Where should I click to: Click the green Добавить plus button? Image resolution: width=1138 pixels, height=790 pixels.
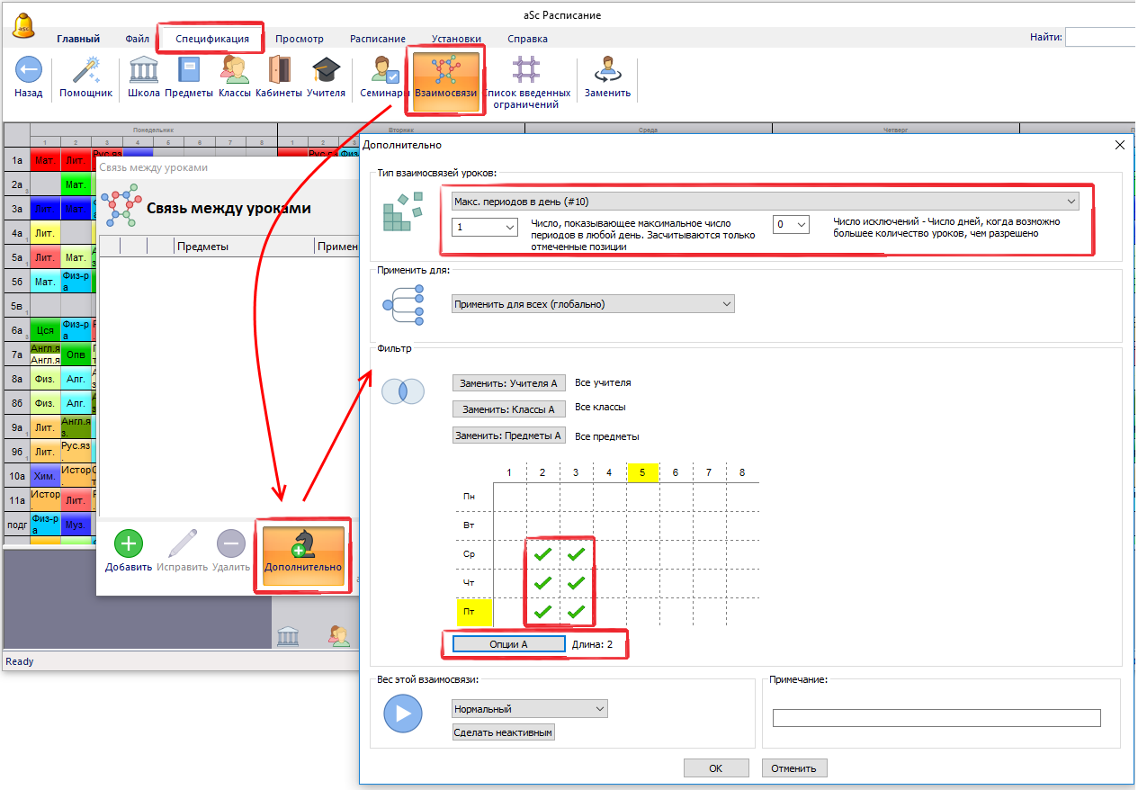click(128, 544)
